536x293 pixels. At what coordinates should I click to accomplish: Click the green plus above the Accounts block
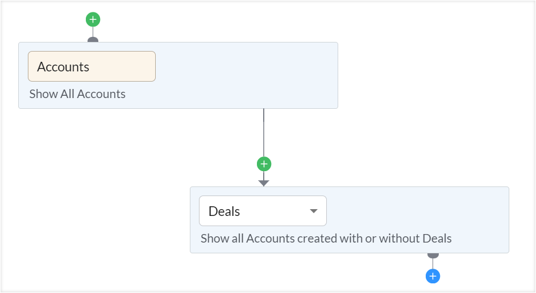coord(93,19)
